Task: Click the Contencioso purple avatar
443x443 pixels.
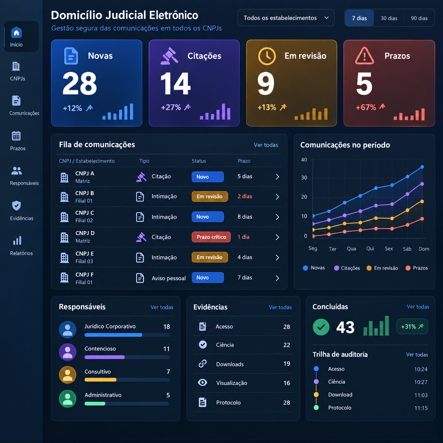Action: (x=67, y=352)
